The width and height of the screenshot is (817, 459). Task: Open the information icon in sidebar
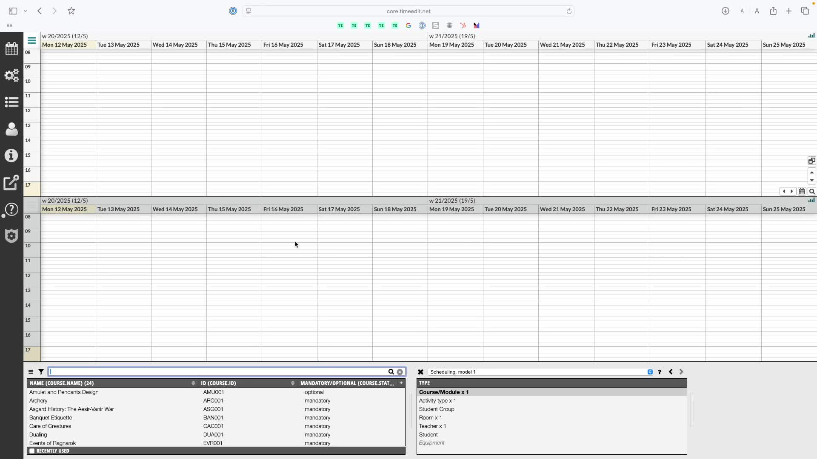[x=11, y=156]
